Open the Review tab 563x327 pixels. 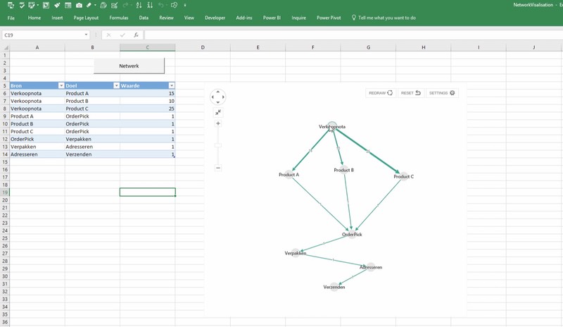[166, 18]
